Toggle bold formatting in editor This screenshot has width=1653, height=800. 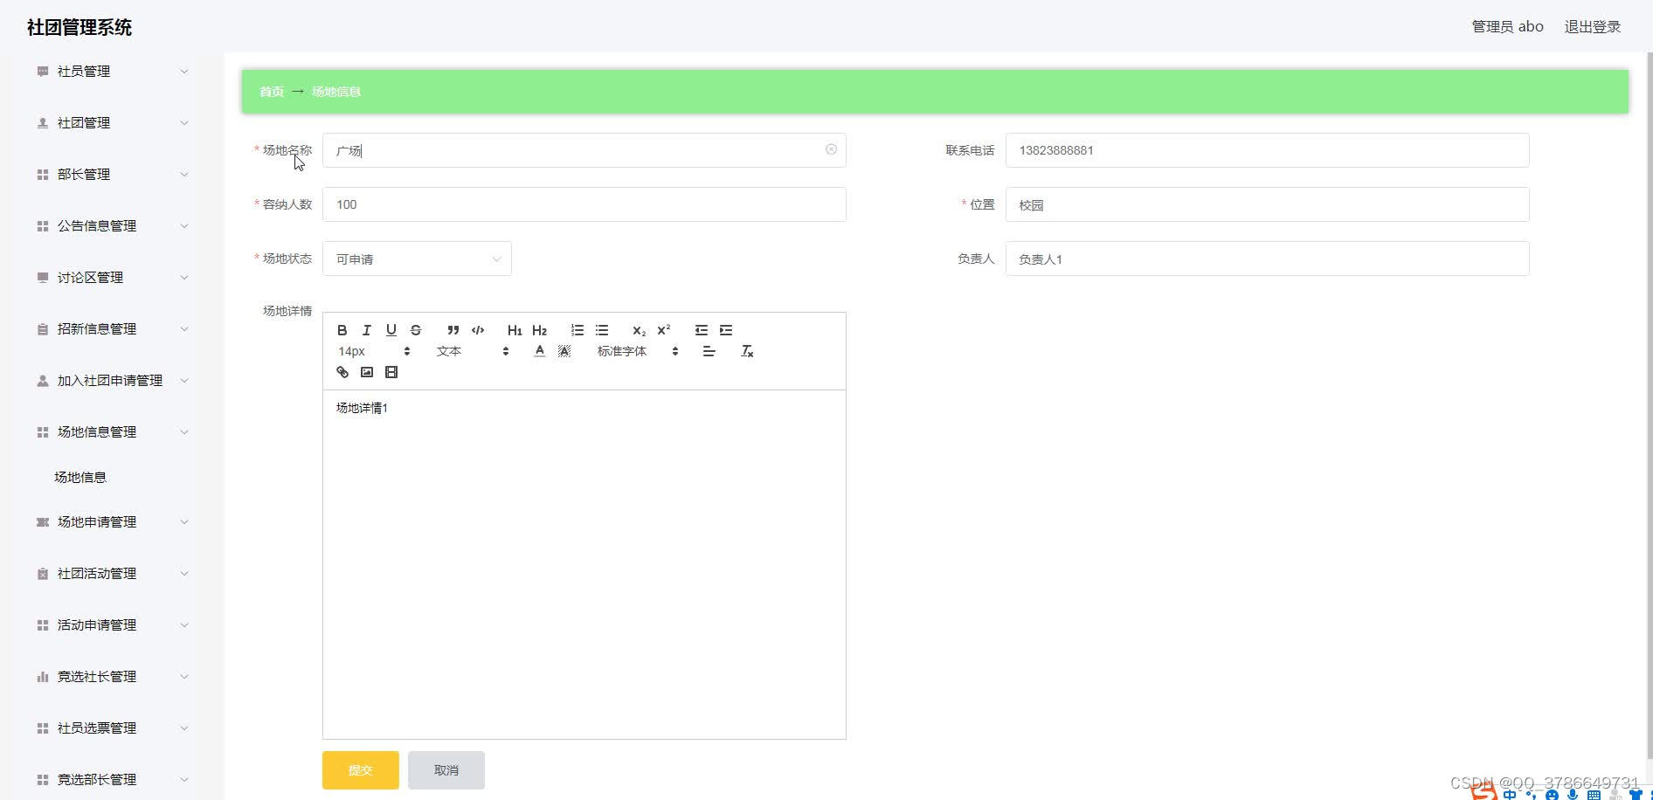click(342, 330)
